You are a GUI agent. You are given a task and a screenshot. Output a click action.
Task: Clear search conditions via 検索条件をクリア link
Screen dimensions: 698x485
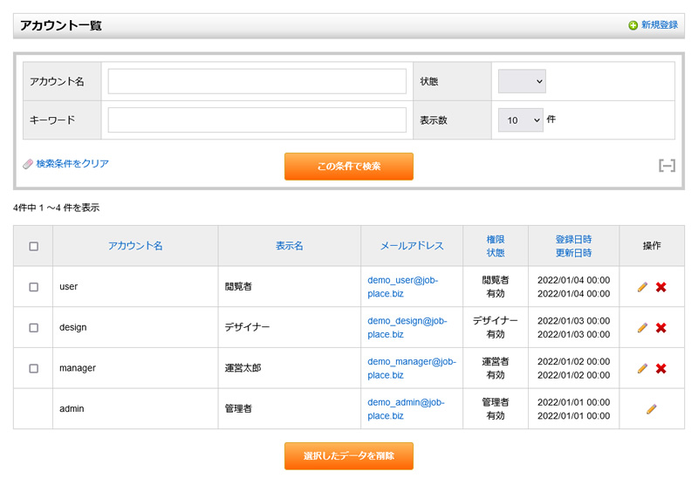[72, 164]
